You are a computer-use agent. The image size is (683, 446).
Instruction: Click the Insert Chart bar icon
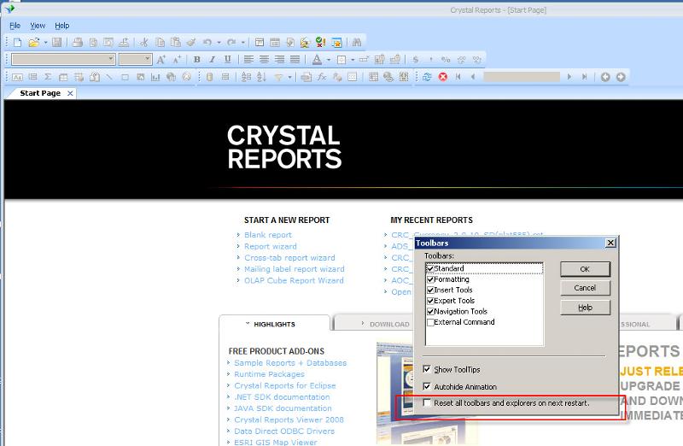point(155,77)
